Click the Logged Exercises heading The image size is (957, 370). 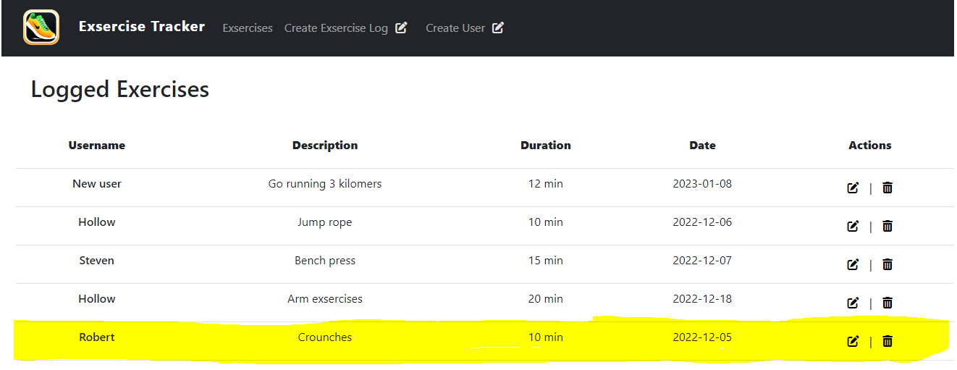(120, 90)
